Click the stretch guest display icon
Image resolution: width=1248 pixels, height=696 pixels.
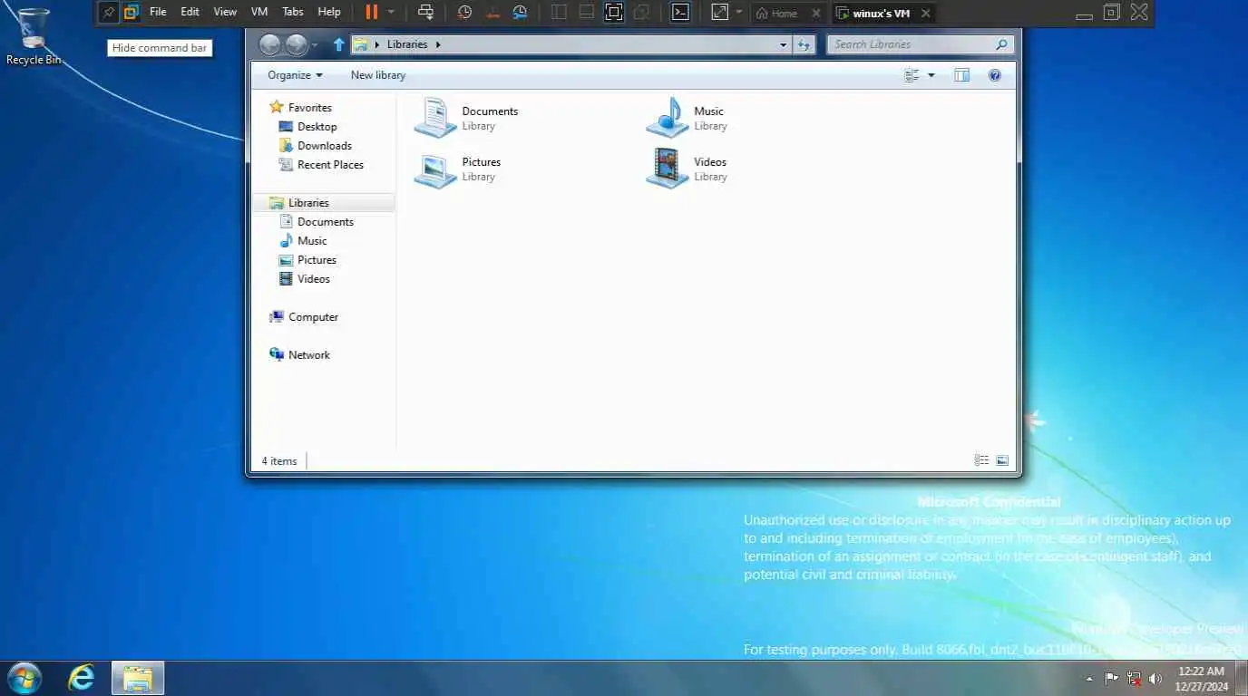pos(719,13)
